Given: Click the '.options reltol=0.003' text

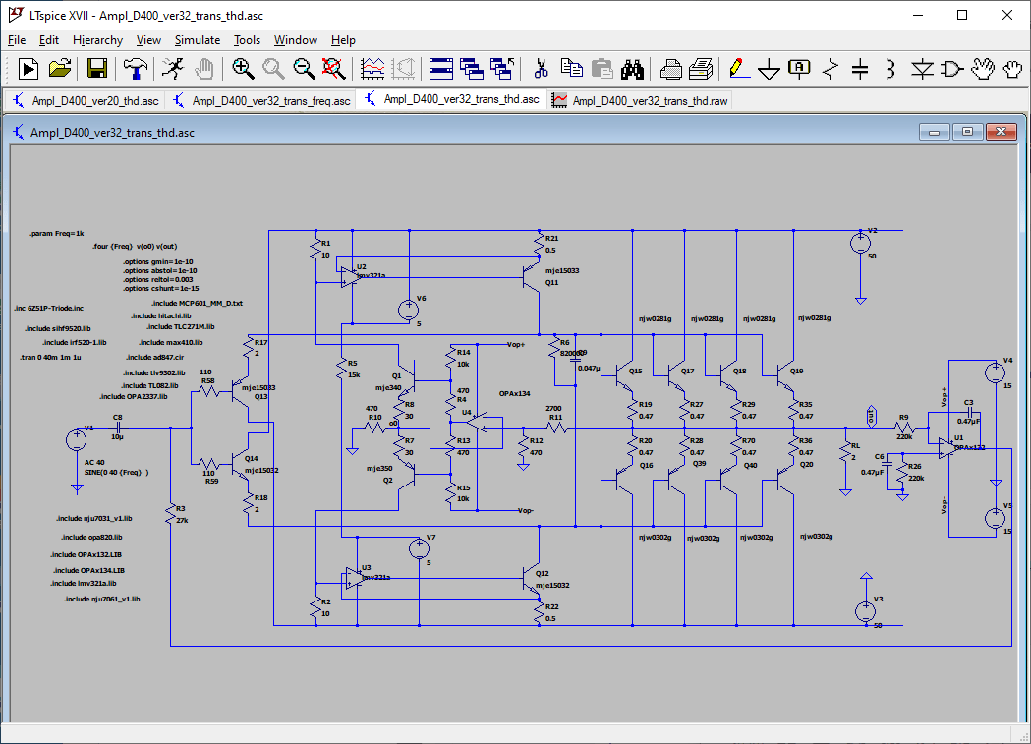Looking at the screenshot, I should click(158, 279).
